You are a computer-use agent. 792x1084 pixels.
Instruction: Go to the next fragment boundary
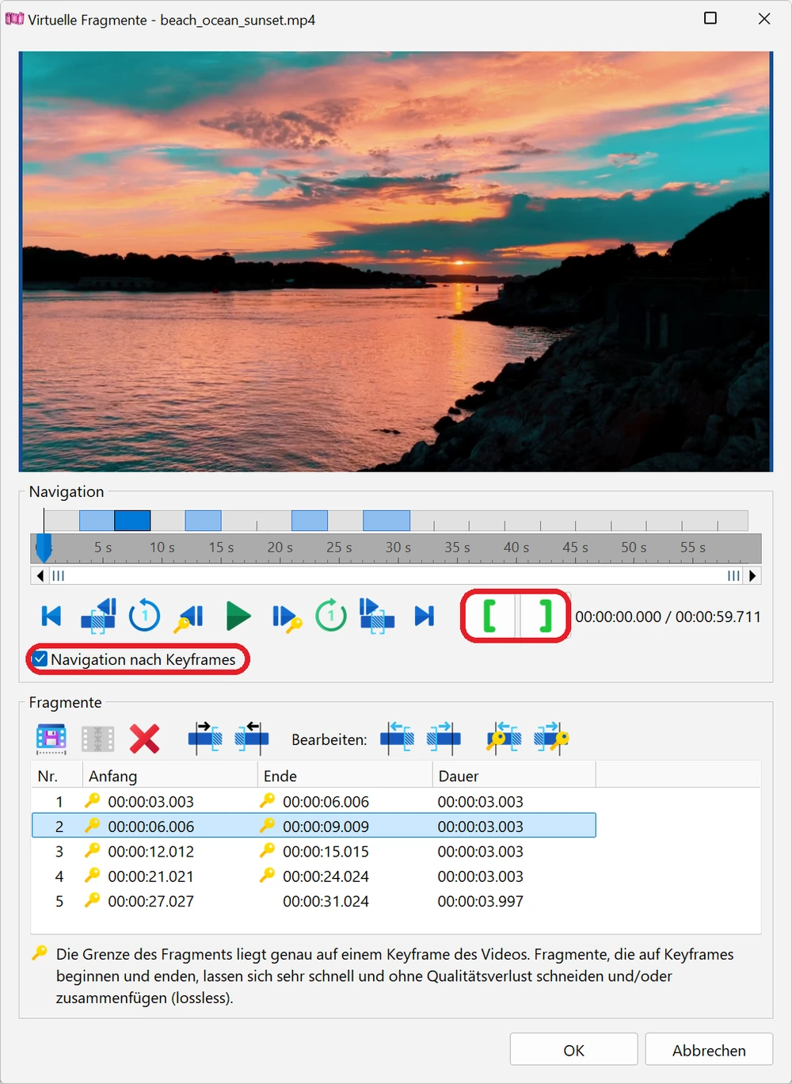point(377,616)
